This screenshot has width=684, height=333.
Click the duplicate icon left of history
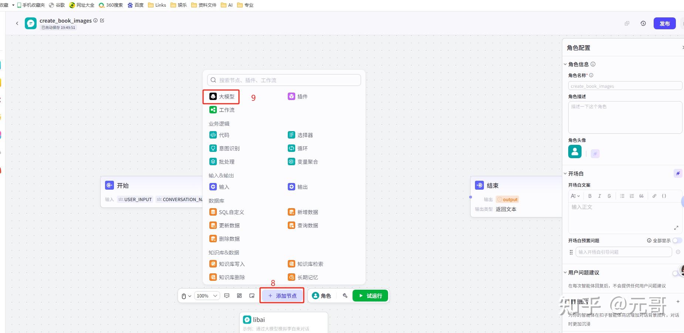click(x=627, y=23)
